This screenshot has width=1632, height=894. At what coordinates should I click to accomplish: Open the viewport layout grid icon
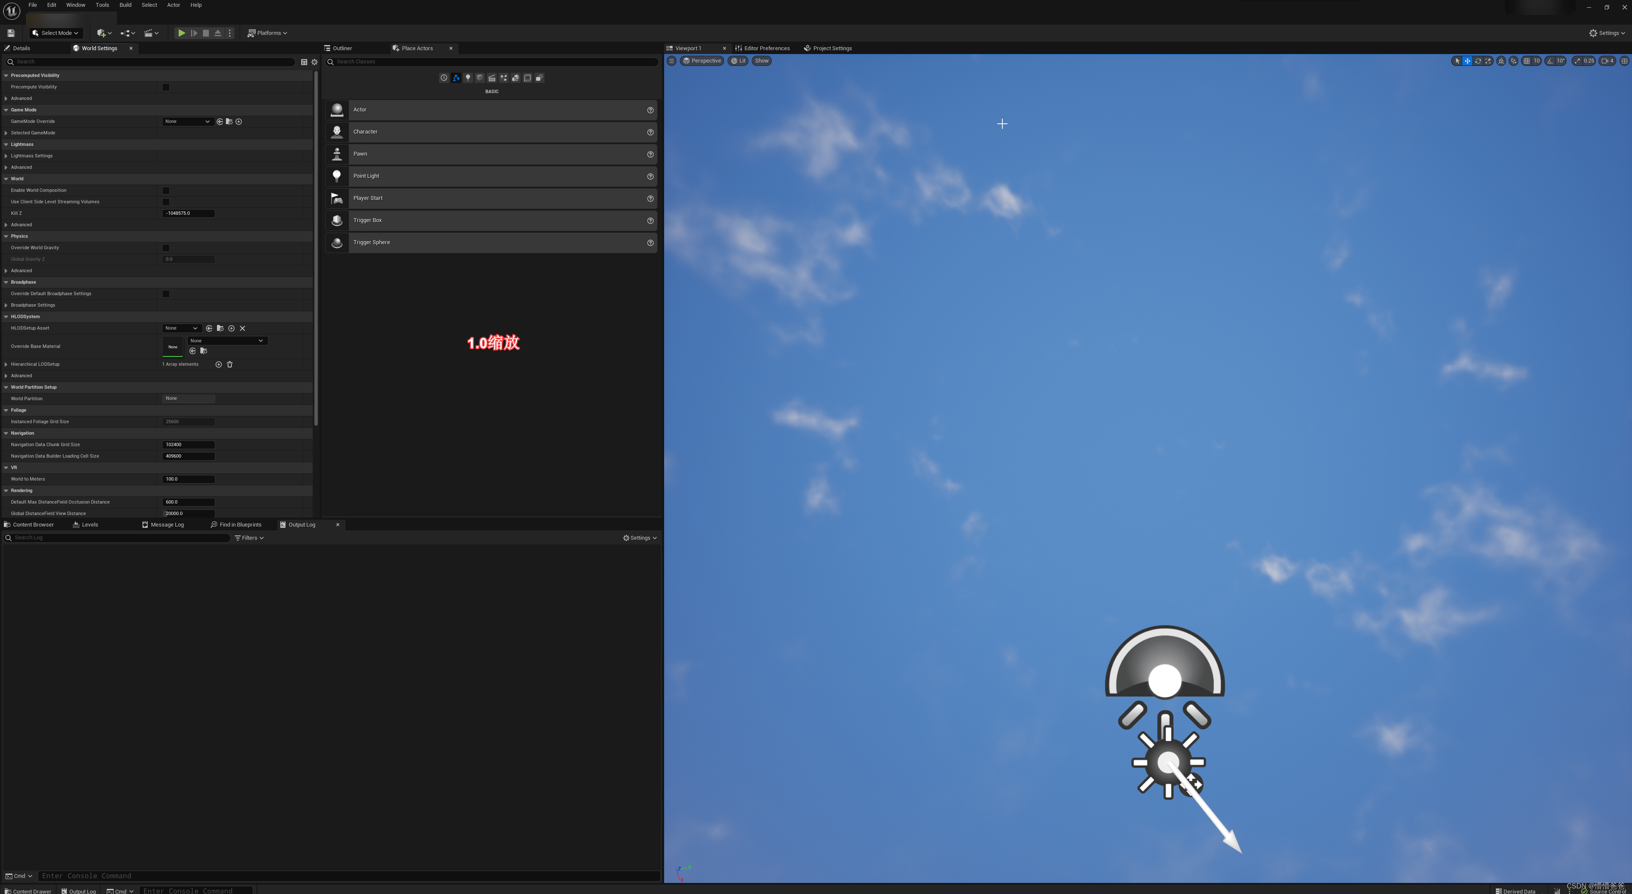tap(1624, 61)
